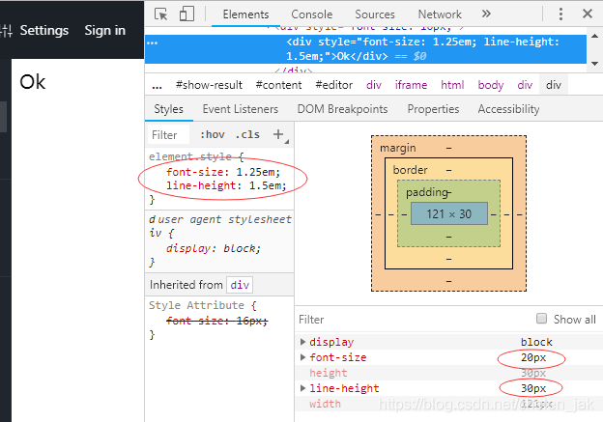Open the Settings sliders icon on page
The image size is (603, 422).
(x=7, y=31)
